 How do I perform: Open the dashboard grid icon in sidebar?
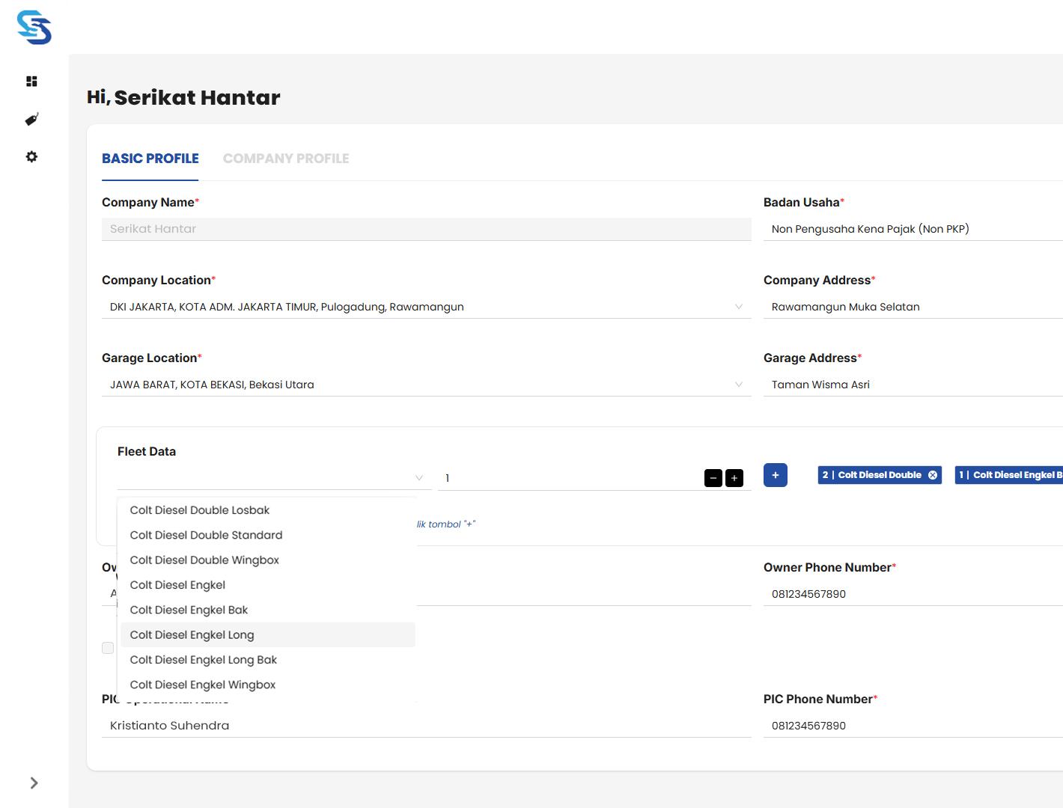point(31,82)
